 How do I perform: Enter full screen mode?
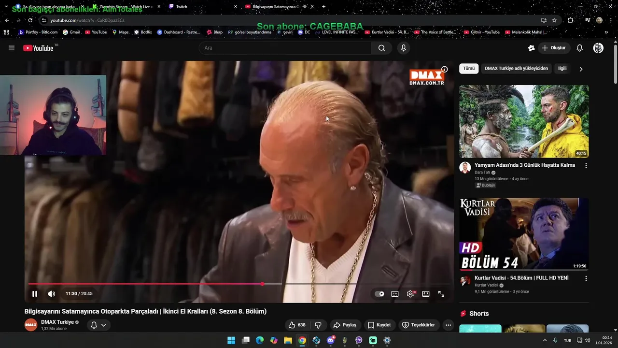441,294
